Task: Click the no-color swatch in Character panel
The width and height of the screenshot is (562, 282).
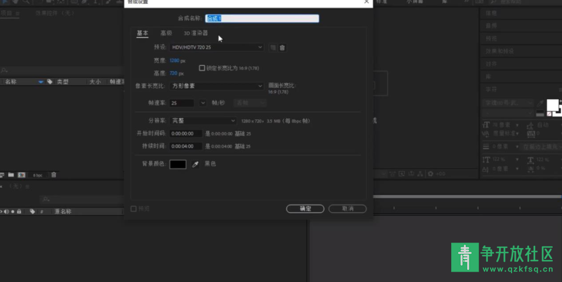Action: [549, 114]
